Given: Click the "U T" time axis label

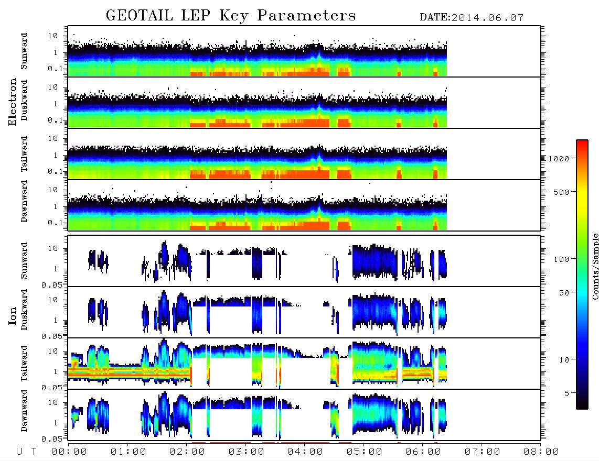Looking at the screenshot, I should tap(26, 452).
